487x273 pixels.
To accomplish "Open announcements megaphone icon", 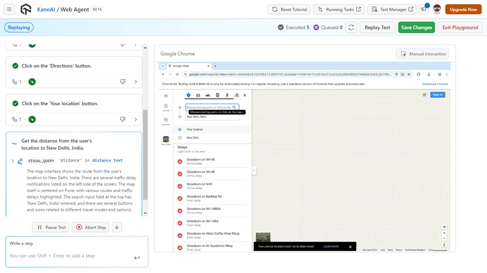I will [424, 9].
